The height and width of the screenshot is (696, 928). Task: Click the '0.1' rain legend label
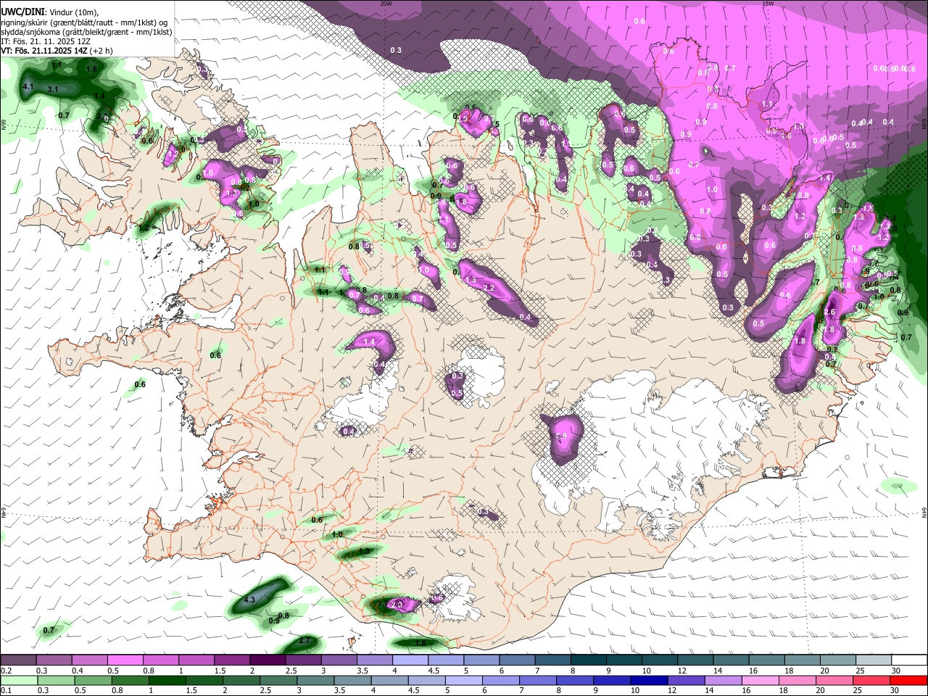(x=6, y=691)
